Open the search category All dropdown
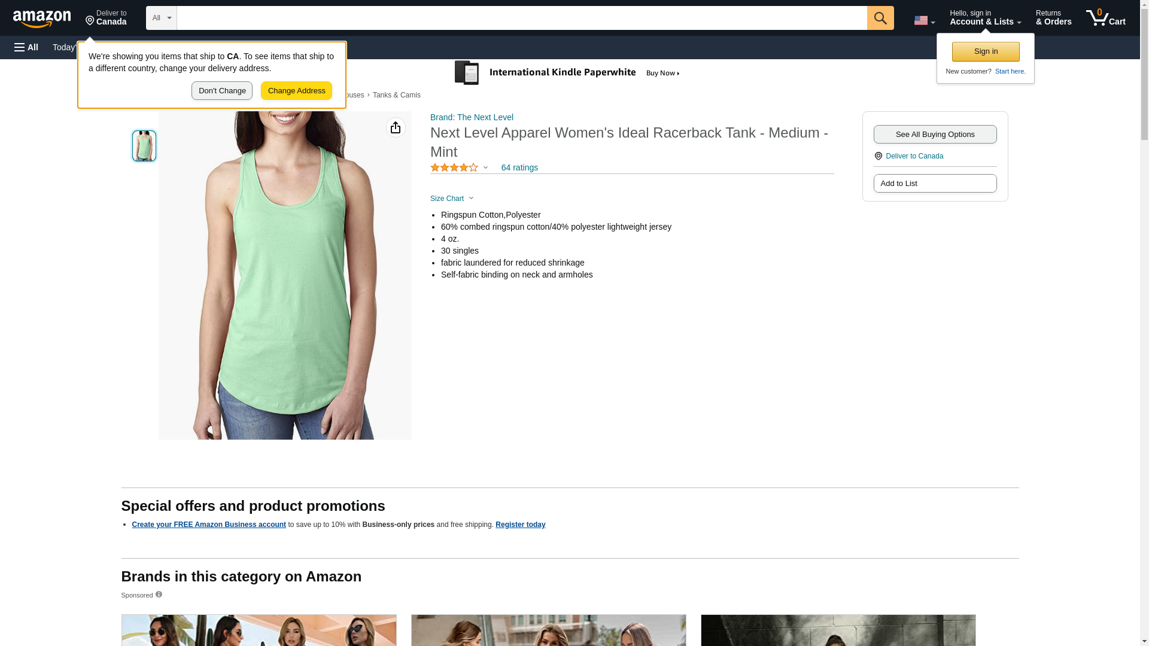 pos(161,18)
